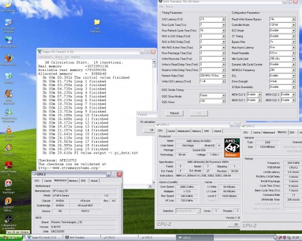
Task: Click the AMD 64 Athlon logo in CPU-Z
Action: pos(232,148)
